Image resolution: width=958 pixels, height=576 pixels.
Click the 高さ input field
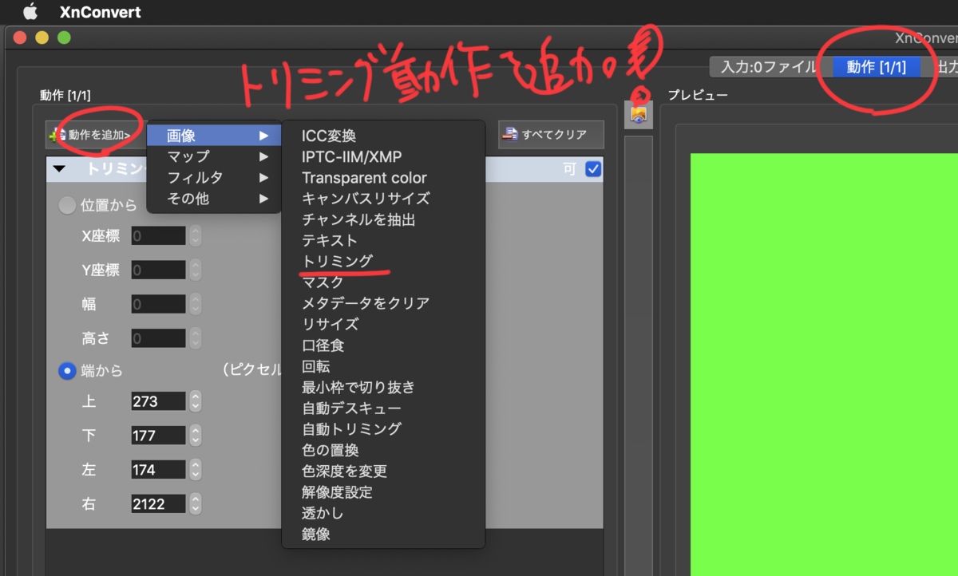pos(159,338)
